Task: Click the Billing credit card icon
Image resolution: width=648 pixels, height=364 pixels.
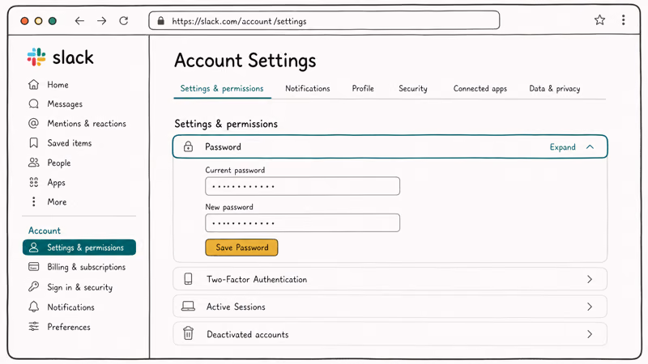Action: coord(33,267)
